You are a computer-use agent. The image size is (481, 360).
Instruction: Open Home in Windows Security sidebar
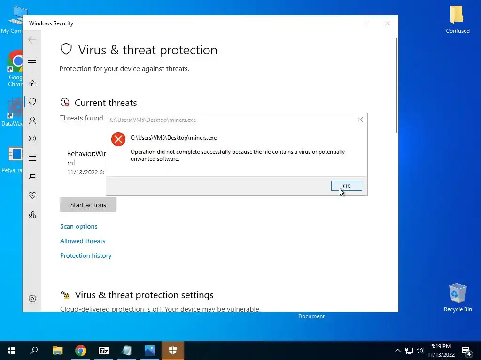(x=32, y=83)
